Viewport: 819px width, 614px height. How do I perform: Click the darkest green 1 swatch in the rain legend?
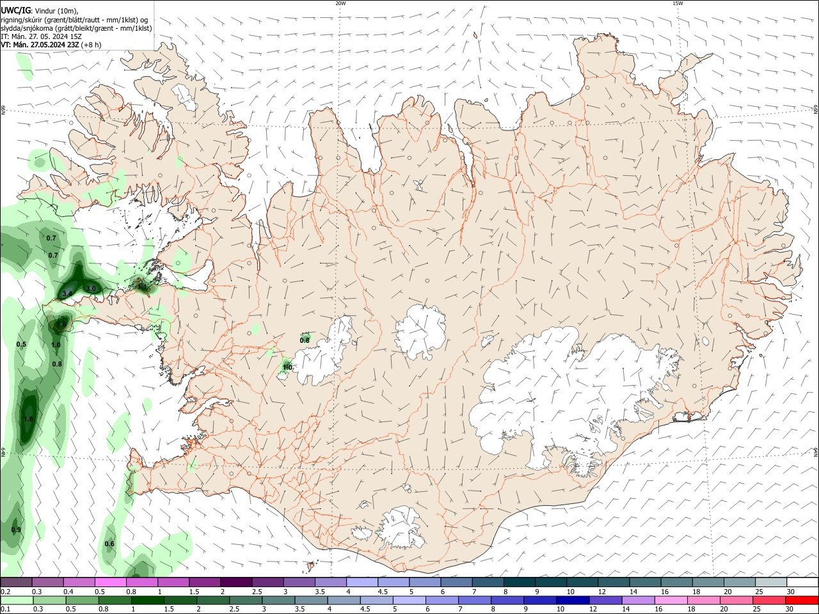point(147,600)
